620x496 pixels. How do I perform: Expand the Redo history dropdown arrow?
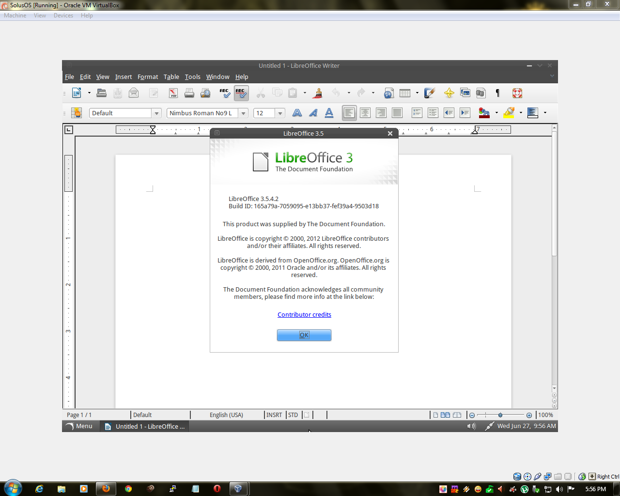point(373,93)
